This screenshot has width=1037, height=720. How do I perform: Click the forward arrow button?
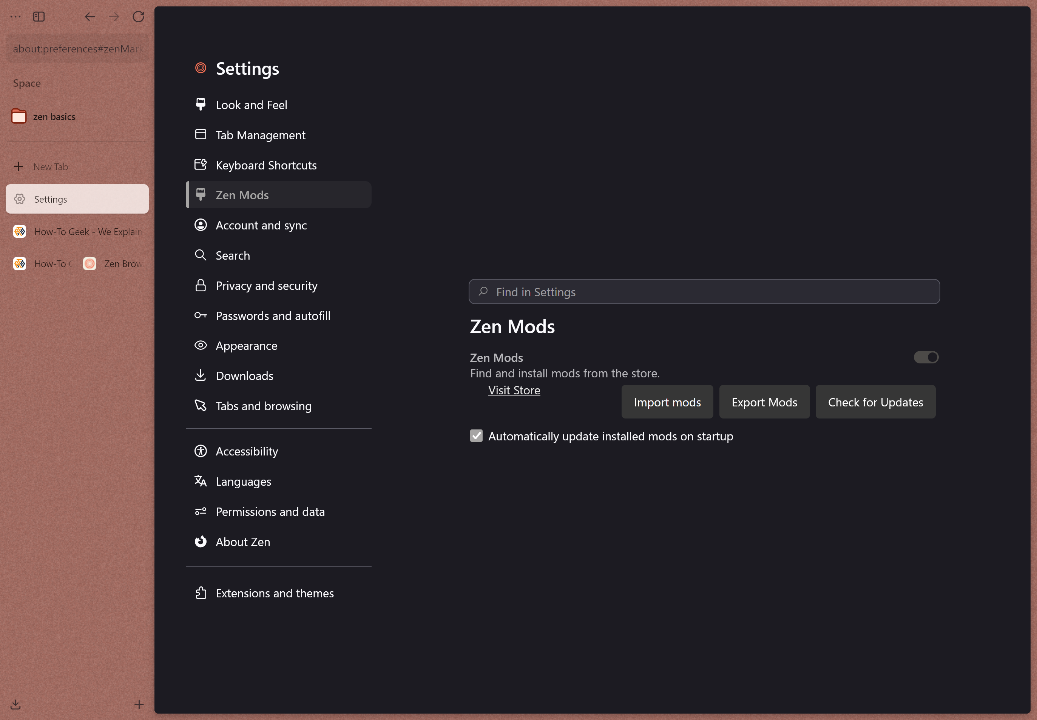114,17
